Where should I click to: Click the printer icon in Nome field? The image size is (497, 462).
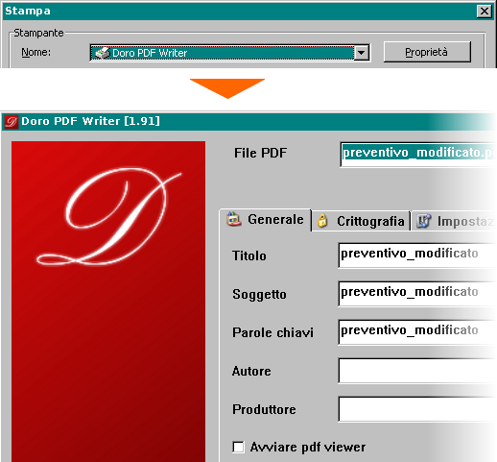tap(103, 53)
